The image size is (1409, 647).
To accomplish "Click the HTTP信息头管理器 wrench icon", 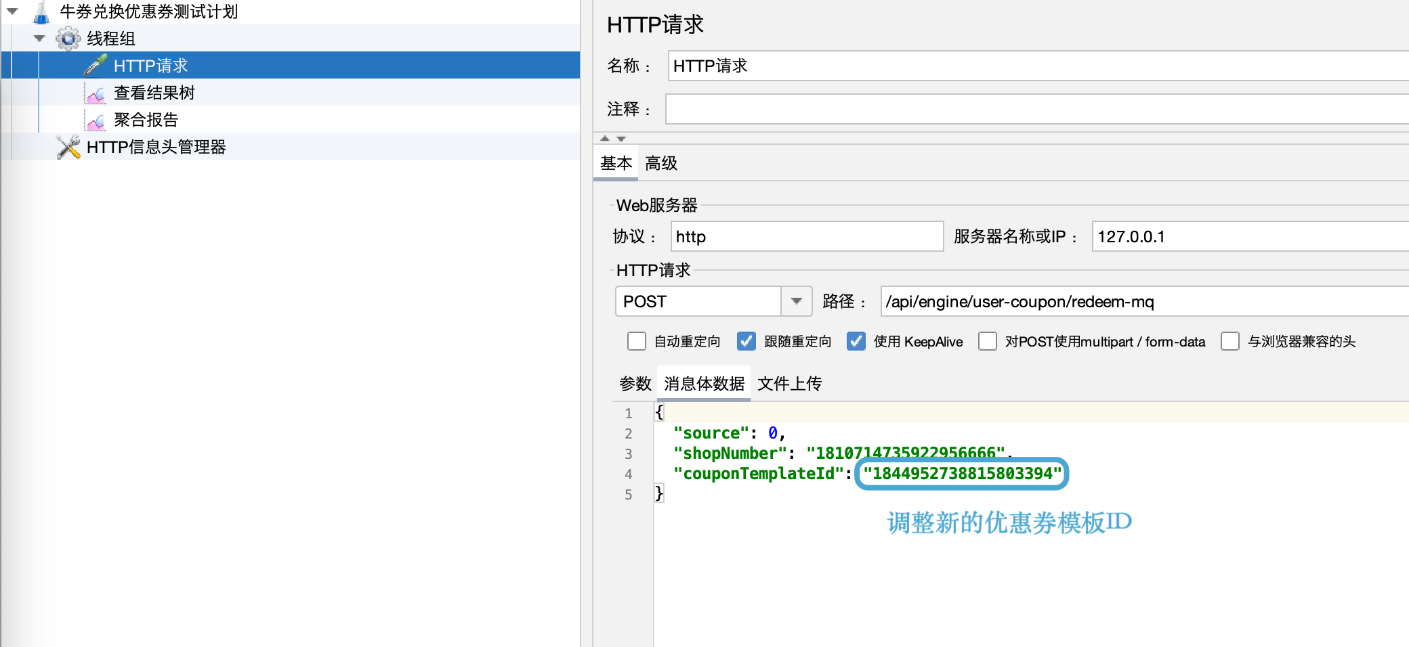I will tap(68, 147).
